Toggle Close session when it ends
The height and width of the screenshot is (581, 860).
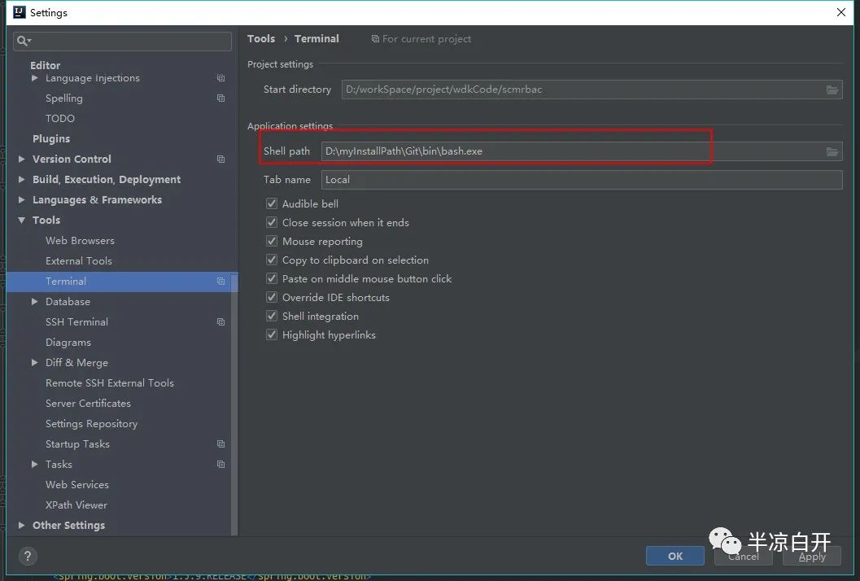tap(272, 222)
